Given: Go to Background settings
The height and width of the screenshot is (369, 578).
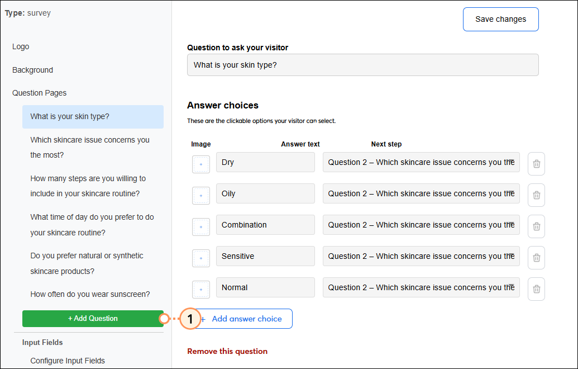Looking at the screenshot, I should tap(32, 70).
